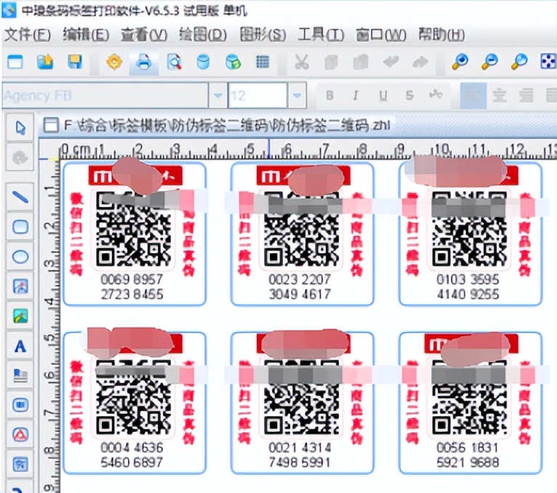The height and width of the screenshot is (493, 557).
Task: Open the 查看(V) menu
Action: pyautogui.click(x=144, y=35)
